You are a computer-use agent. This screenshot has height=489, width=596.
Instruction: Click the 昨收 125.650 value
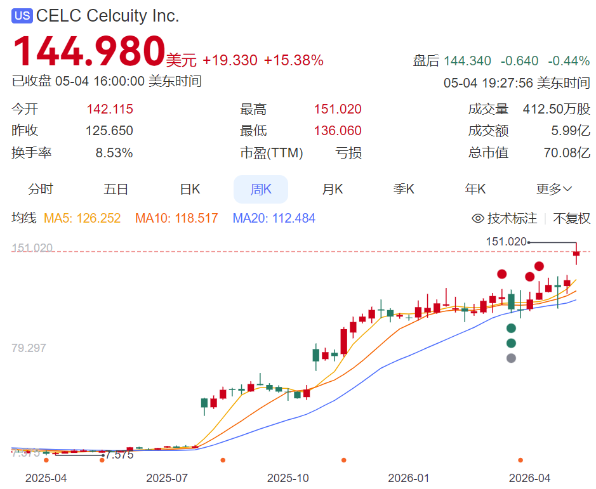tap(109, 131)
